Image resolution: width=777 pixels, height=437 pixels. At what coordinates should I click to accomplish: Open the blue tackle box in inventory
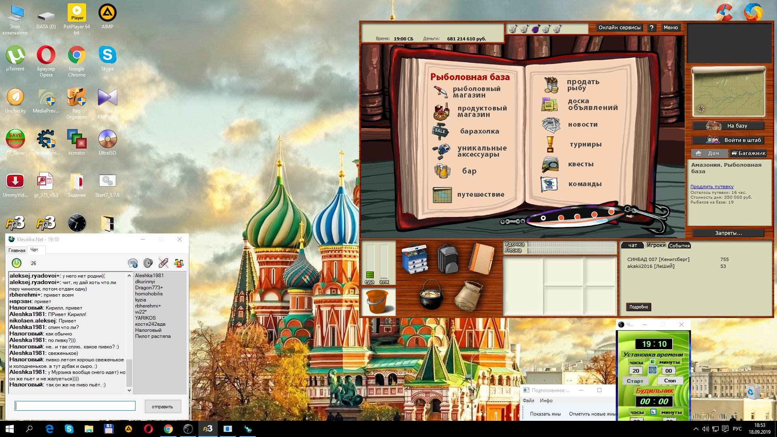coord(415,258)
